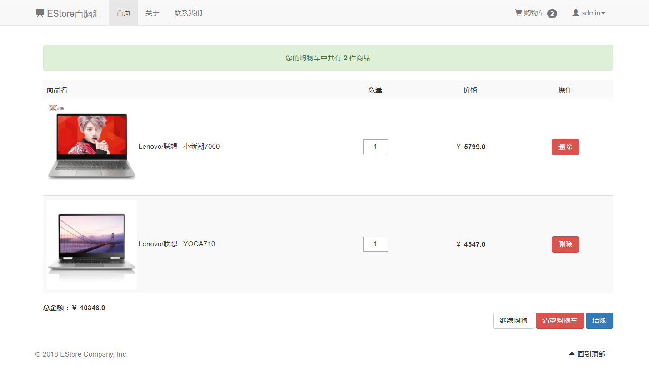Click product name Lenovo/联想 YOGA710
The image size is (649, 386).
[177, 244]
